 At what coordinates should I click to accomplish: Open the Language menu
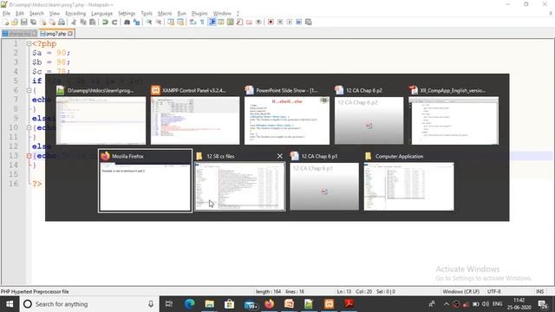click(101, 13)
